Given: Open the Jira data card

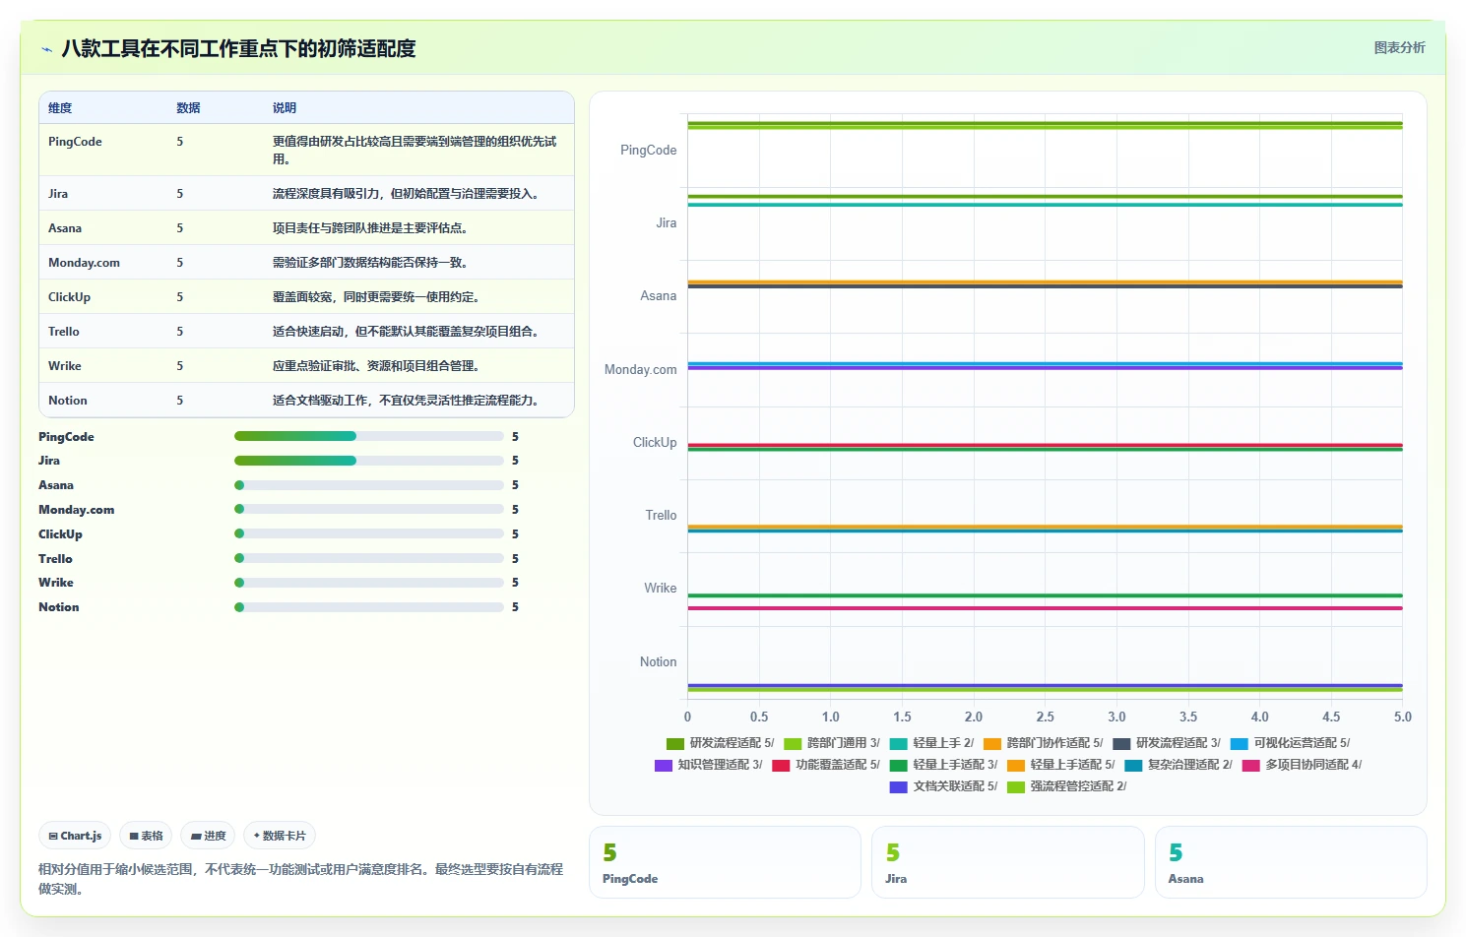Looking at the screenshot, I should 1008,862.
